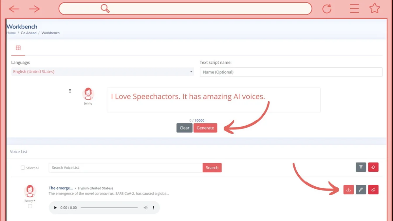Tick the checkbox under Jenny + avatar
This screenshot has width=393, height=221.
pos(30,206)
